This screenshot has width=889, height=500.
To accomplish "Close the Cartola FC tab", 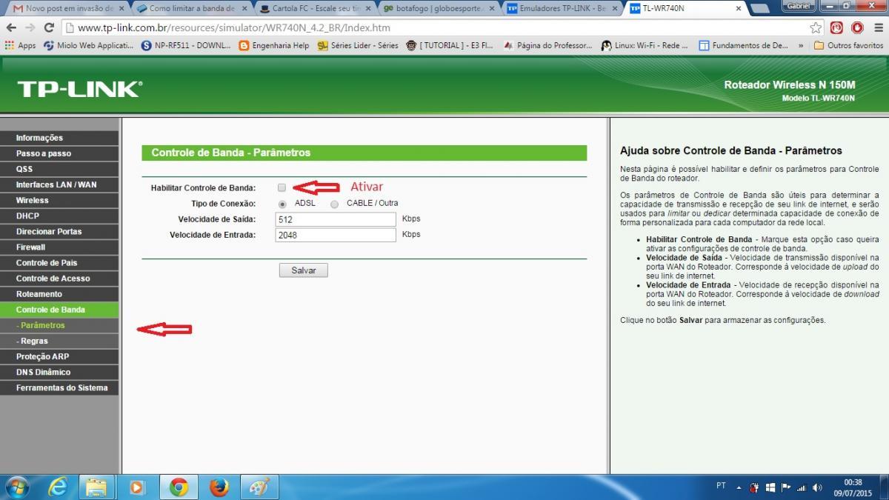I will point(367,9).
